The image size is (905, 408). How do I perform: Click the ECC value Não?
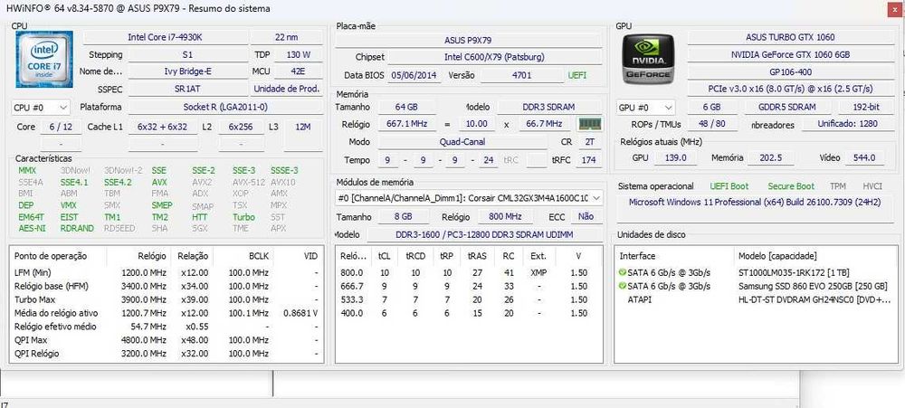(x=586, y=216)
